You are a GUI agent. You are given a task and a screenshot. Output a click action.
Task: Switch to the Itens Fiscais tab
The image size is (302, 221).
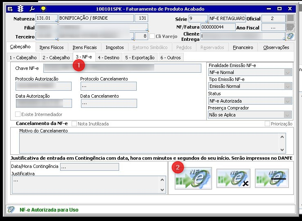pyautogui.click(x=85, y=47)
